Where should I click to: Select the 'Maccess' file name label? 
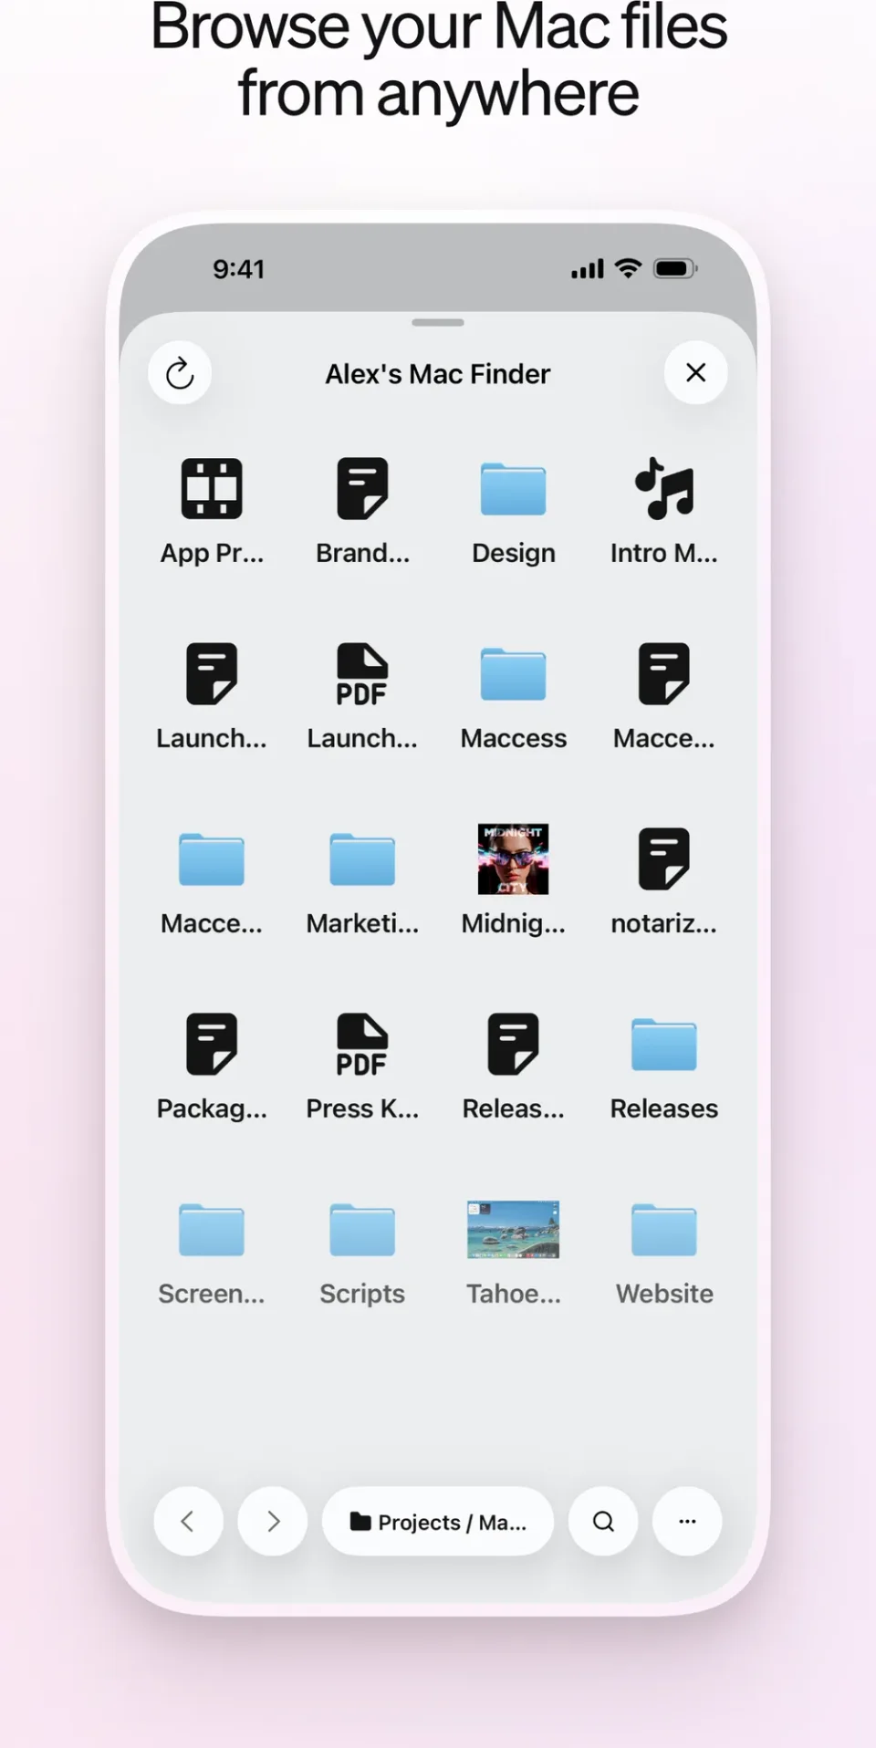[x=514, y=738]
